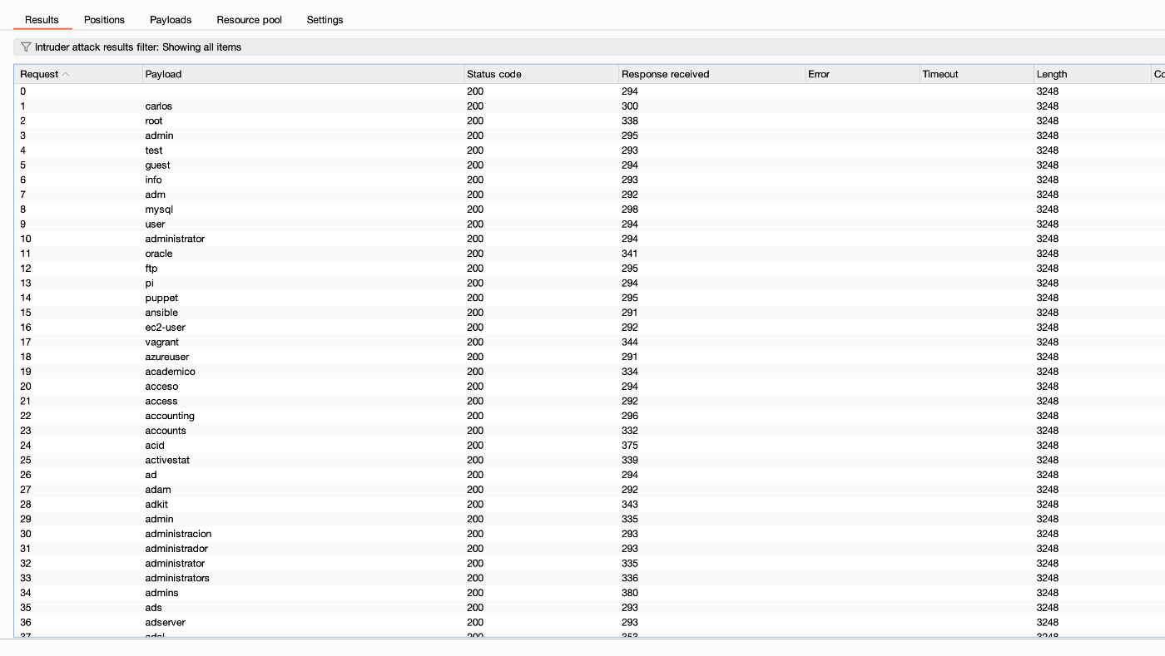Click request number 32 cell
1165x656 pixels.
coord(26,564)
